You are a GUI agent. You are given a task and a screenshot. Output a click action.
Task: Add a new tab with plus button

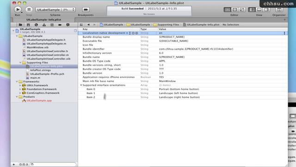(x=285, y=19)
